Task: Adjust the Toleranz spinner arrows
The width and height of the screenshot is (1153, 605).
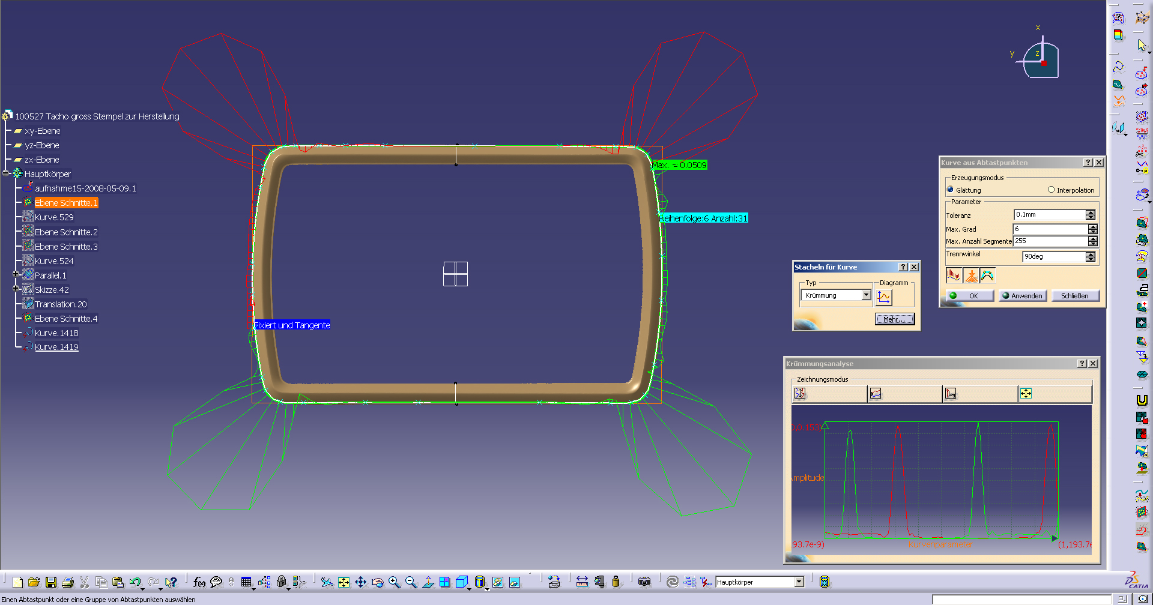Action: [x=1091, y=215]
